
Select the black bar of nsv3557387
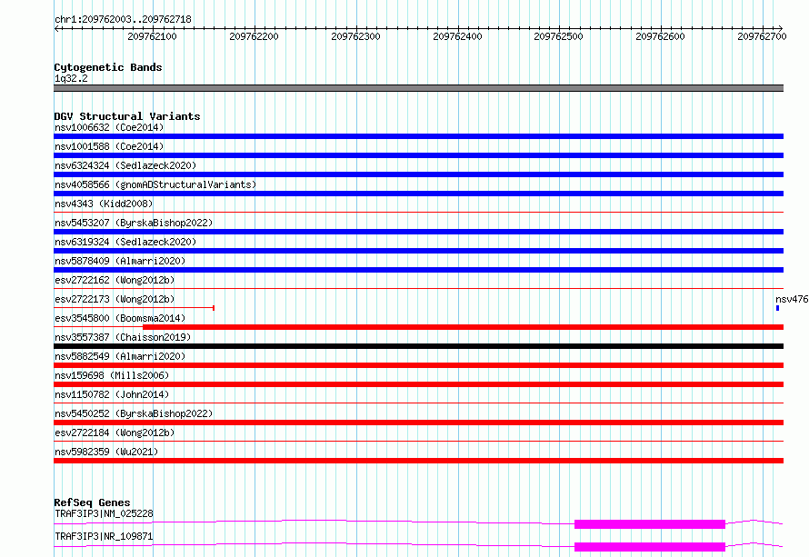pos(418,346)
